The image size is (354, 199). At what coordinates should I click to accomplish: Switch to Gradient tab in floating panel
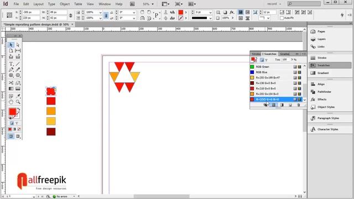(284, 54)
